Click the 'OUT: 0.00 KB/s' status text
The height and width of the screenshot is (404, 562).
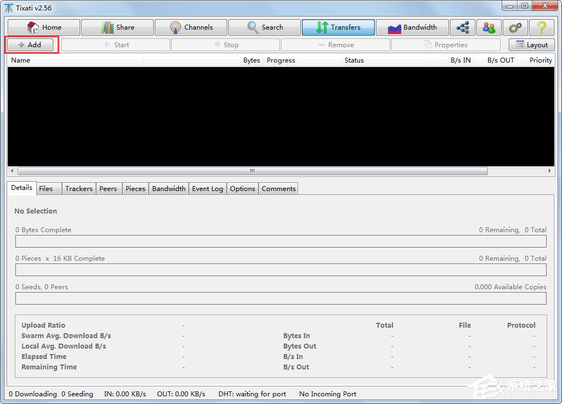pos(181,394)
